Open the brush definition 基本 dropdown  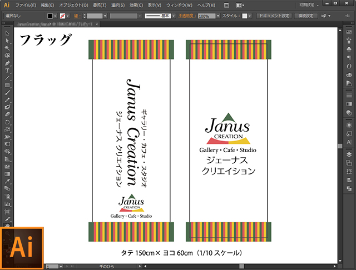coord(174,16)
